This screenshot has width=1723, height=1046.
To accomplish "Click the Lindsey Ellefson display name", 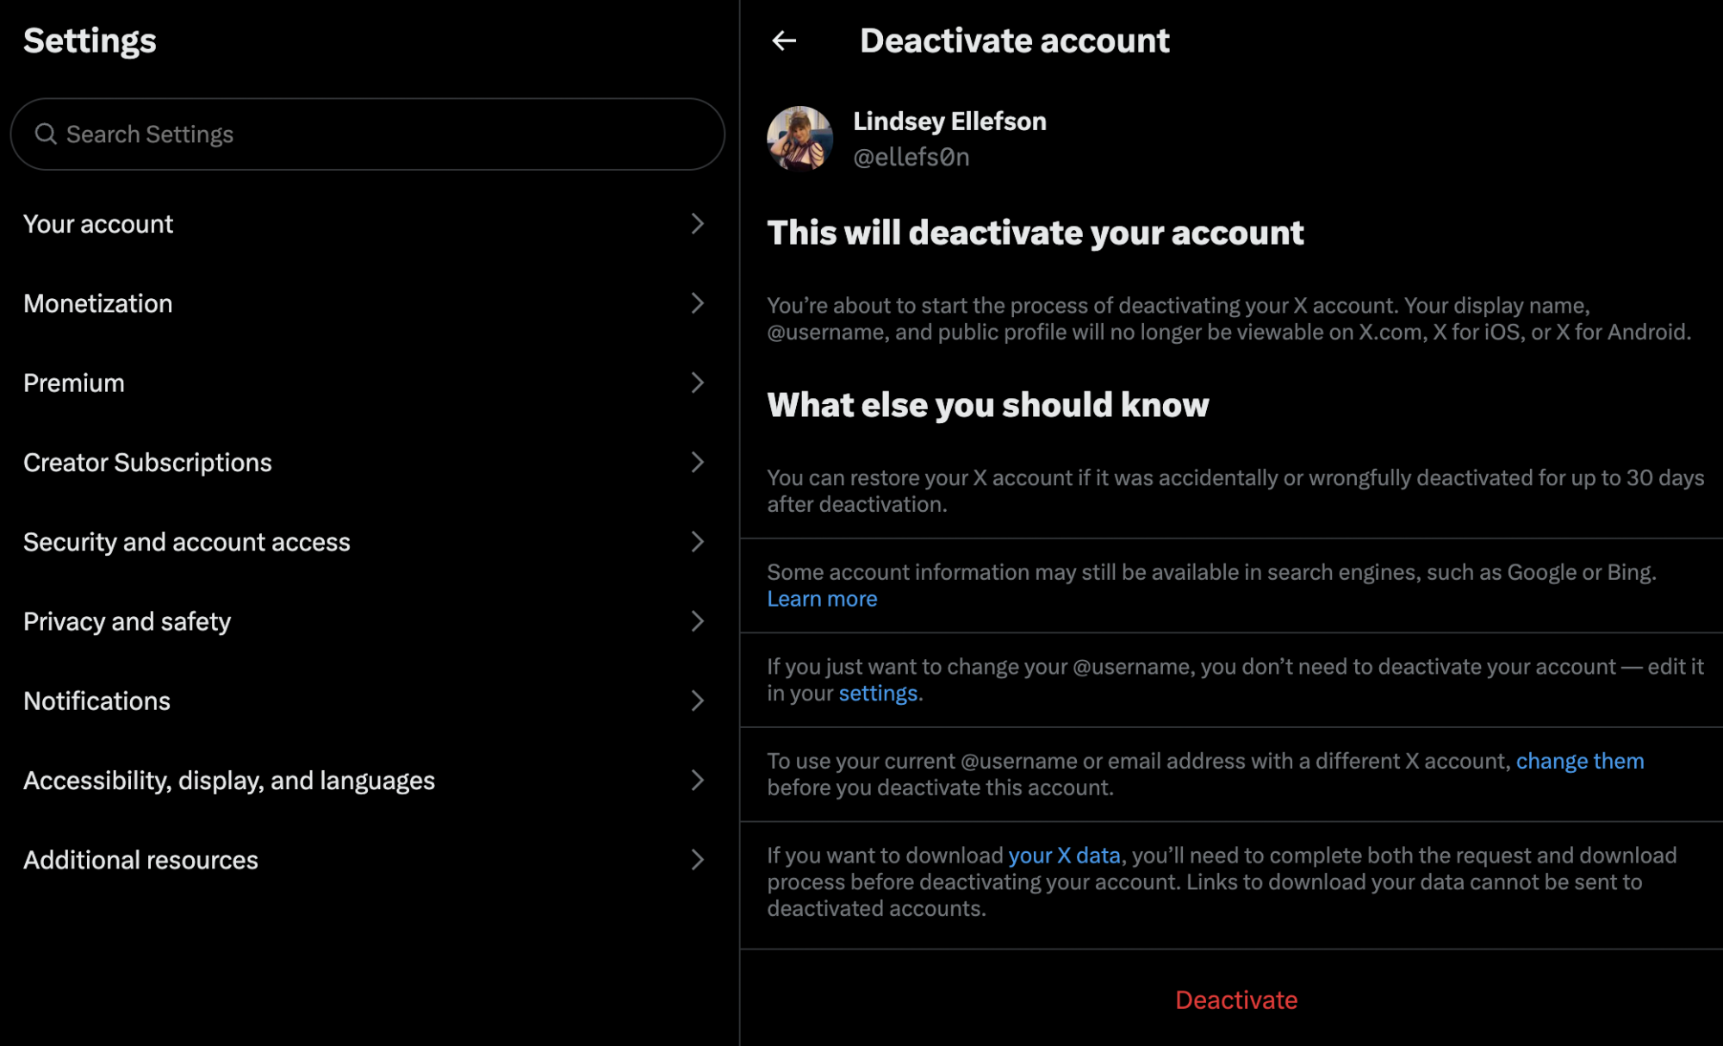I will [949, 121].
